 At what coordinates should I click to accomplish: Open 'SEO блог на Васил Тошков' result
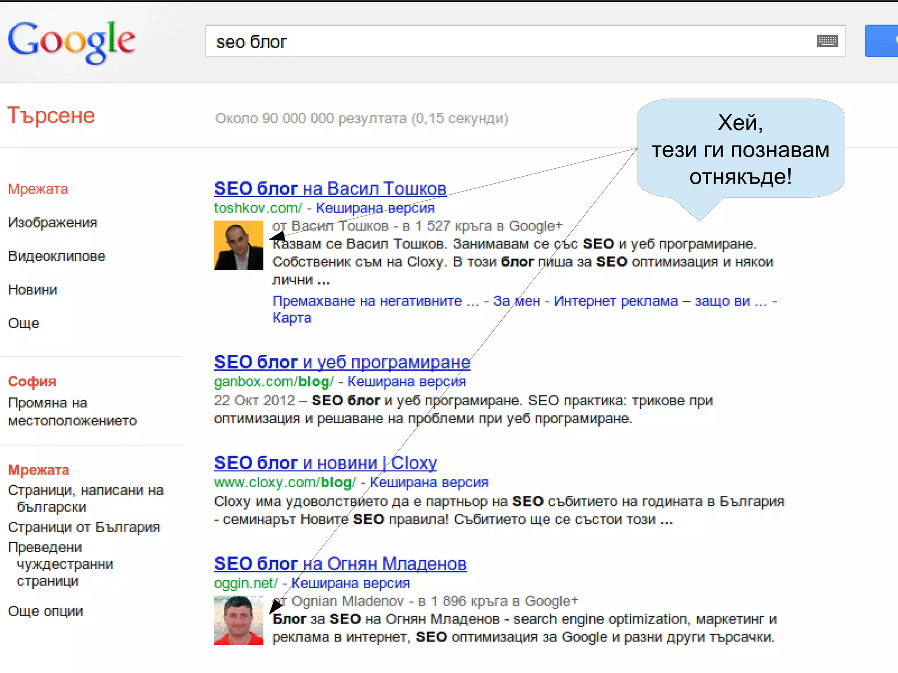pos(330,189)
